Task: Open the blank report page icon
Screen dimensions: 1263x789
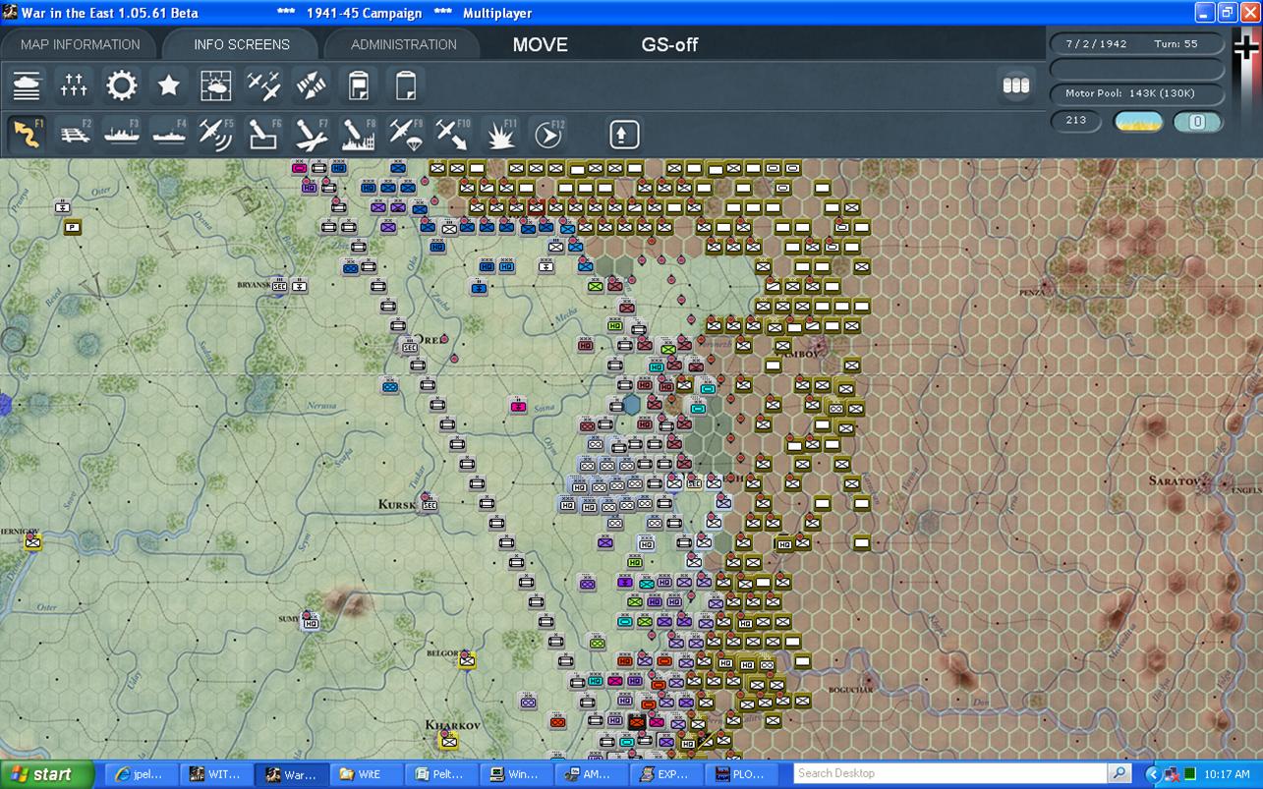Action: click(405, 86)
